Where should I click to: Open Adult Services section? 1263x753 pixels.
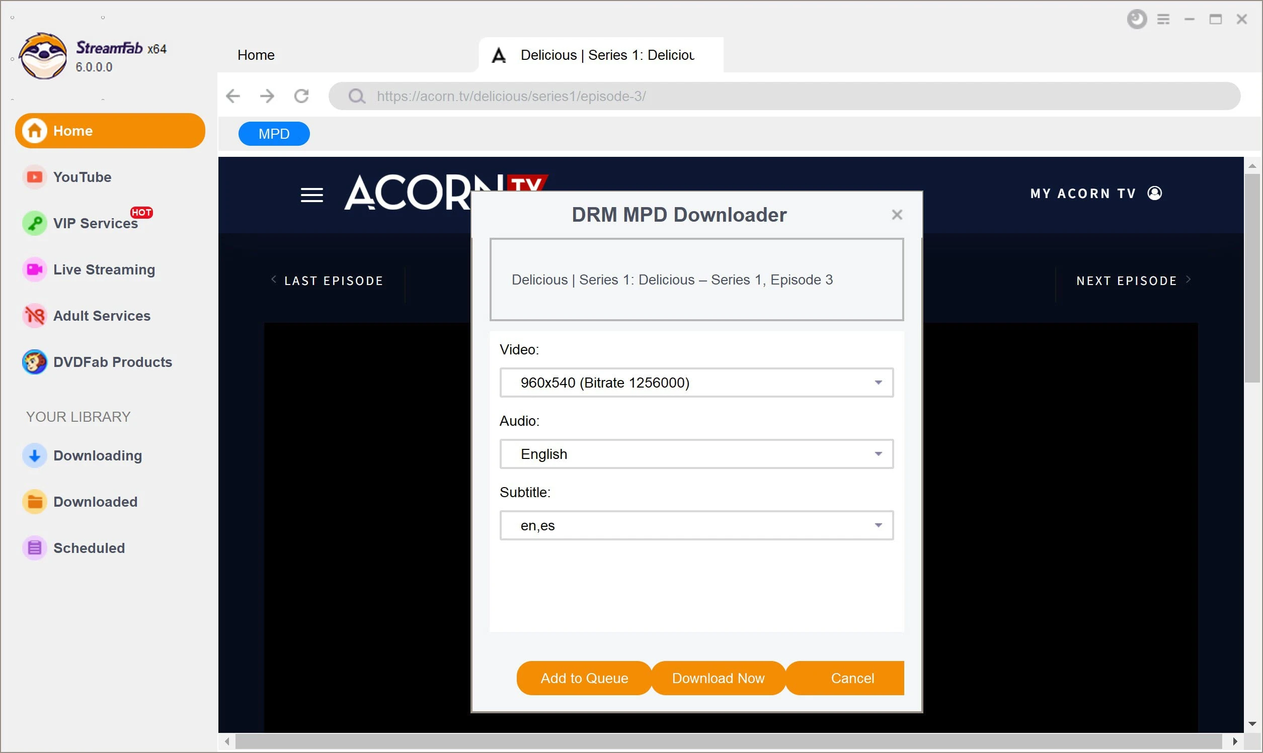pyautogui.click(x=101, y=316)
